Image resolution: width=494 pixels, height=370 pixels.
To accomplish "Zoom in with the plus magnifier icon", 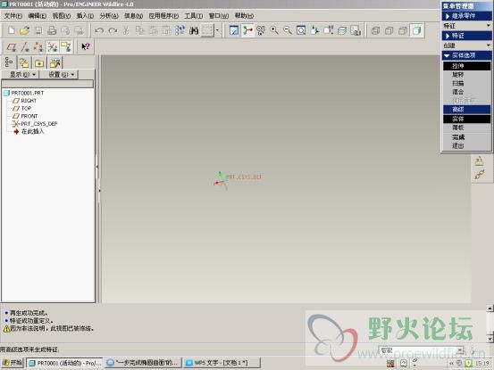I will click(x=274, y=30).
